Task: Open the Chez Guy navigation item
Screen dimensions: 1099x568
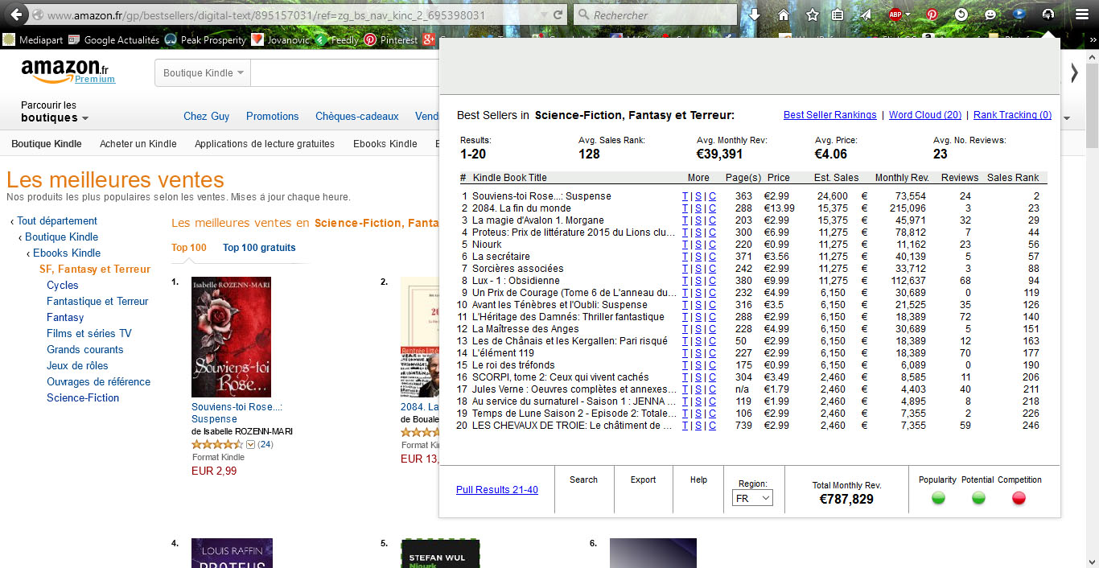Action: click(207, 117)
